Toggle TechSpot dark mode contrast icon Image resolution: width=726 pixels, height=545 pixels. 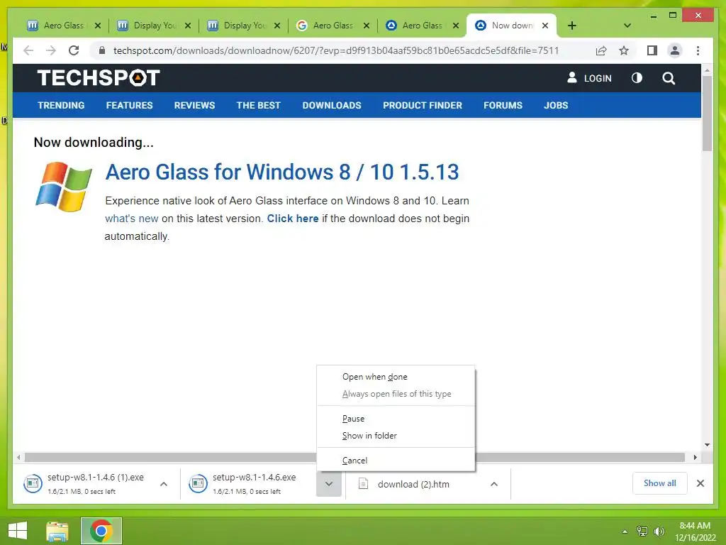637,78
